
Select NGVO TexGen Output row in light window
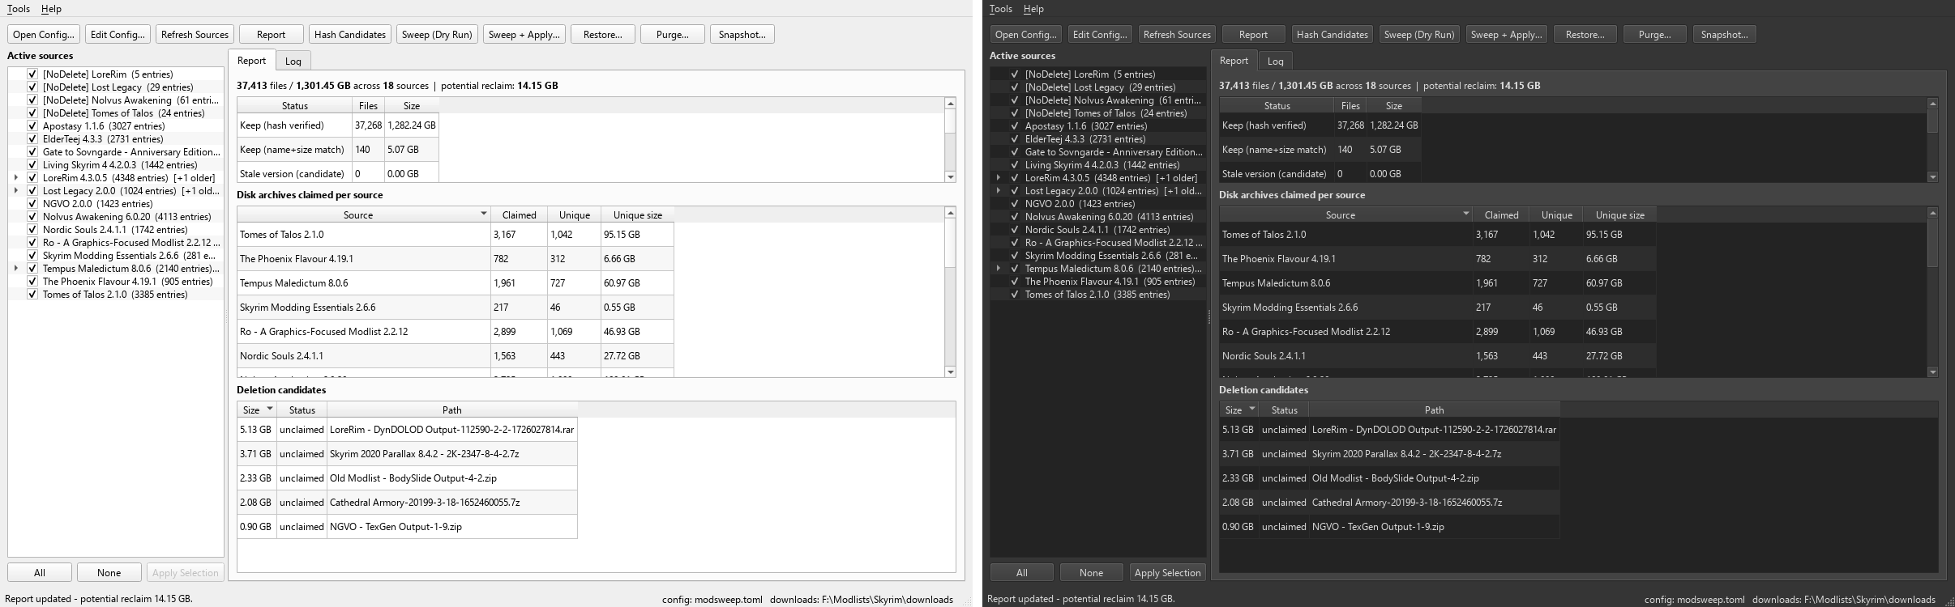pyautogui.click(x=407, y=527)
